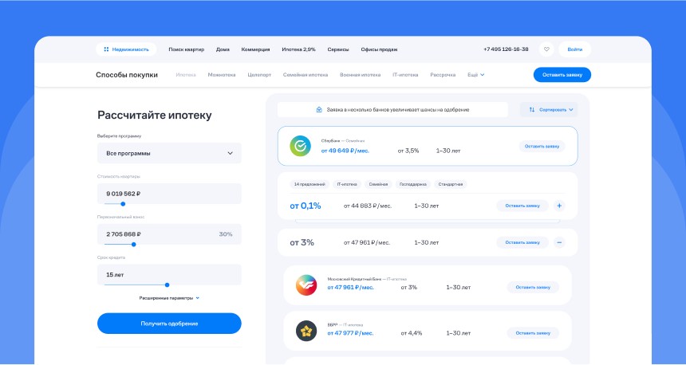Click Оставить заявку in от 4,4% card
The image size is (686, 365).
click(x=533, y=333)
